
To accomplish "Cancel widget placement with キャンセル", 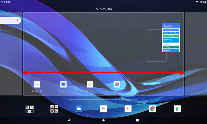I will click(106, 9).
